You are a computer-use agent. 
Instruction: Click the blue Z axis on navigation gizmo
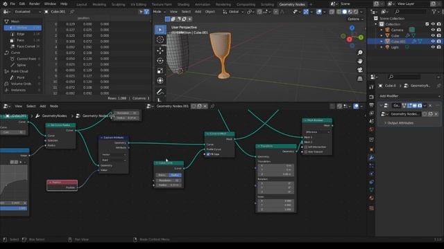click(x=352, y=28)
